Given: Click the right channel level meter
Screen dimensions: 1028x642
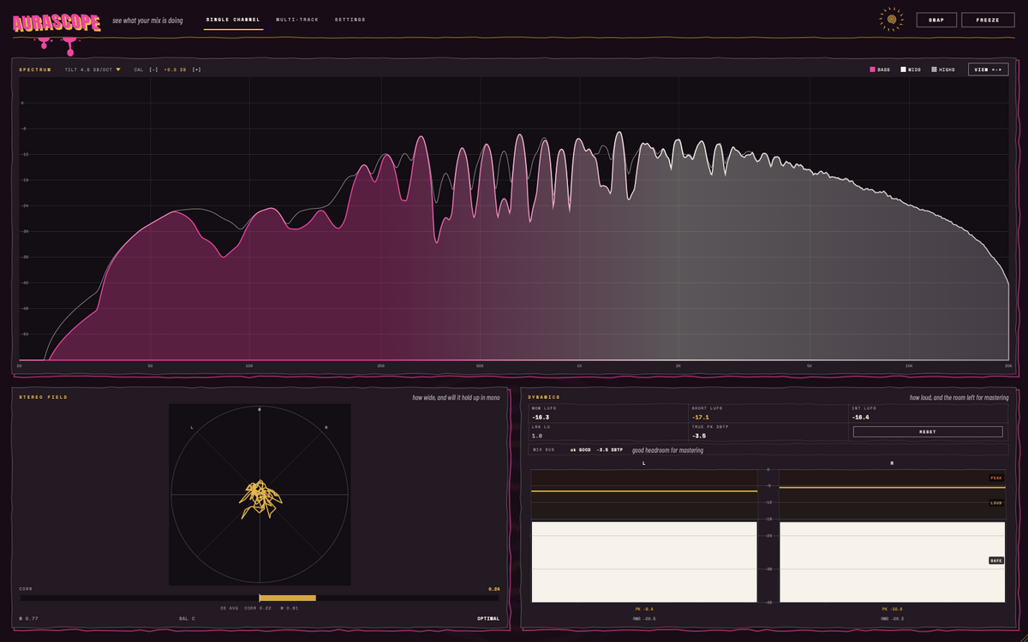Looking at the screenshot, I should [892, 536].
